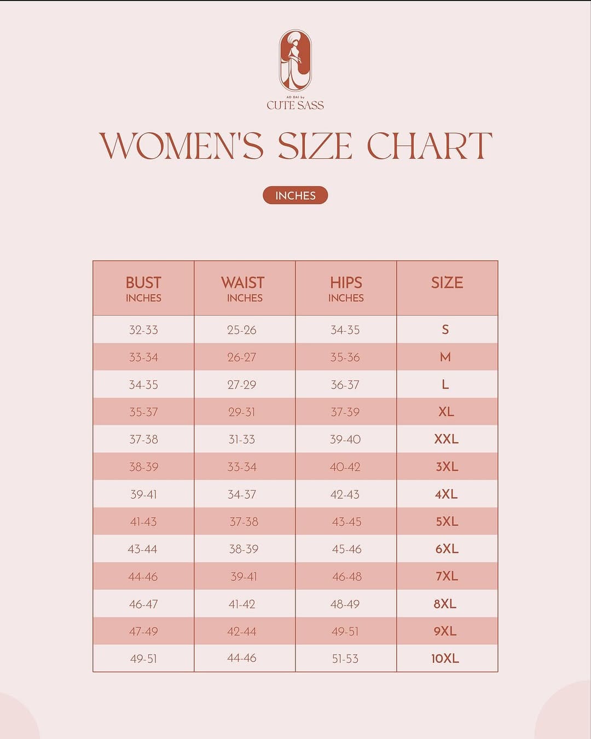Click the 10XL size label

coord(445,659)
